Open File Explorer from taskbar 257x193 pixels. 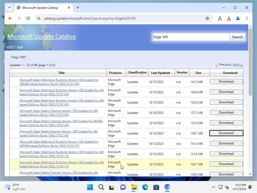pos(134,187)
